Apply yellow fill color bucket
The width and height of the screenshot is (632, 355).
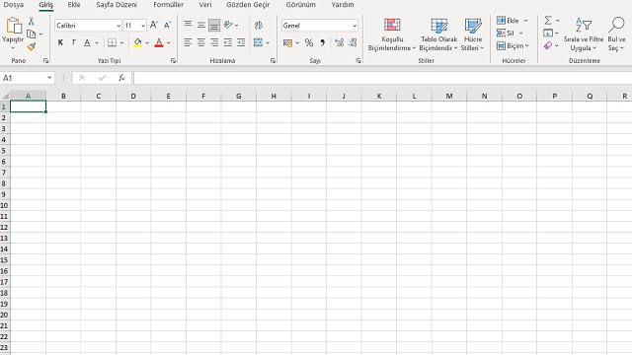point(137,42)
